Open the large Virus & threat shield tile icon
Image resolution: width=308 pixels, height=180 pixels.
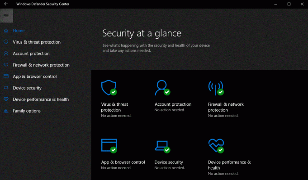click(x=109, y=88)
